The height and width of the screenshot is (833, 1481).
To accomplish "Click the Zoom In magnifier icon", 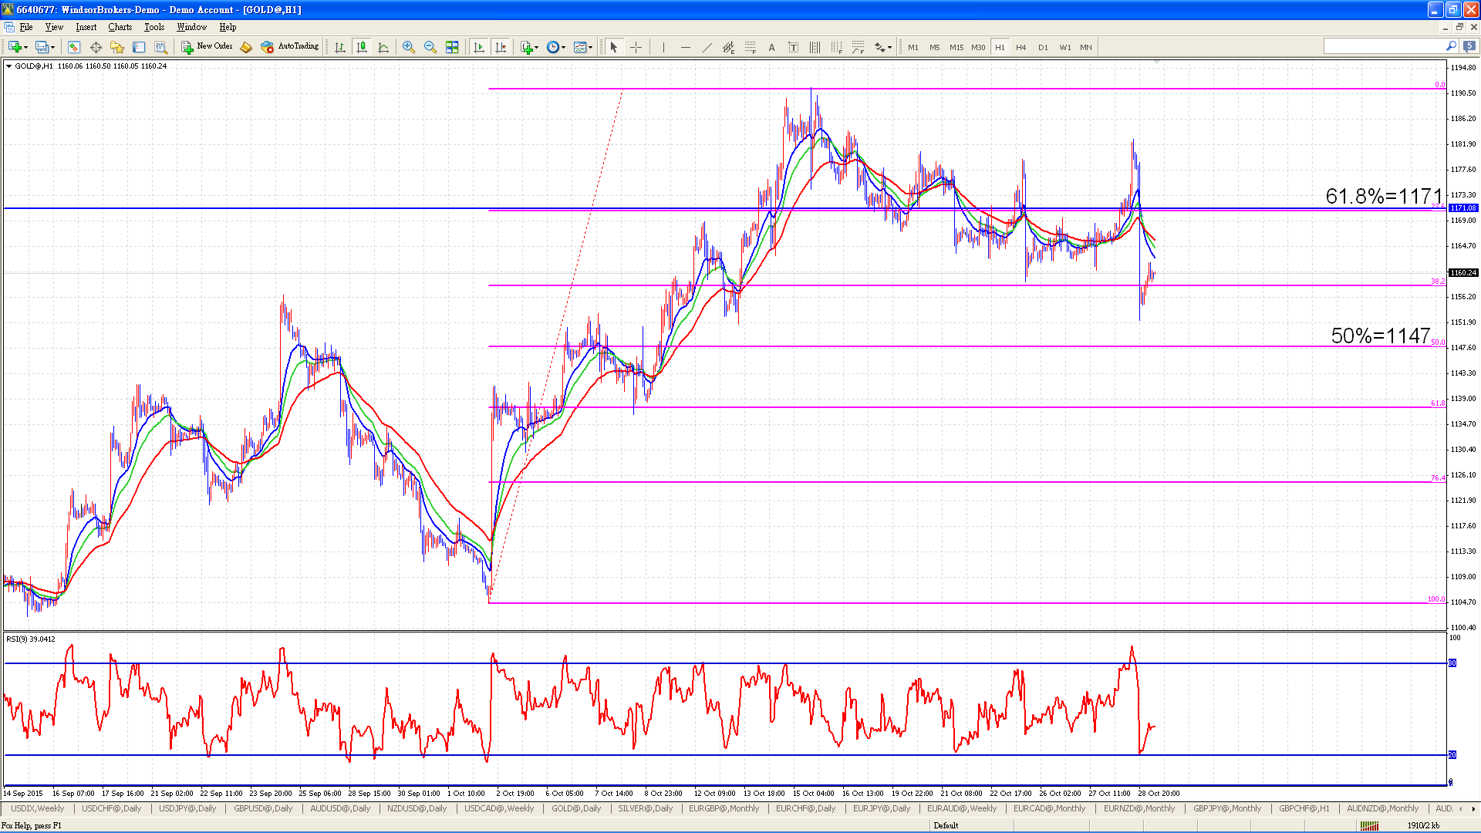I will (409, 47).
